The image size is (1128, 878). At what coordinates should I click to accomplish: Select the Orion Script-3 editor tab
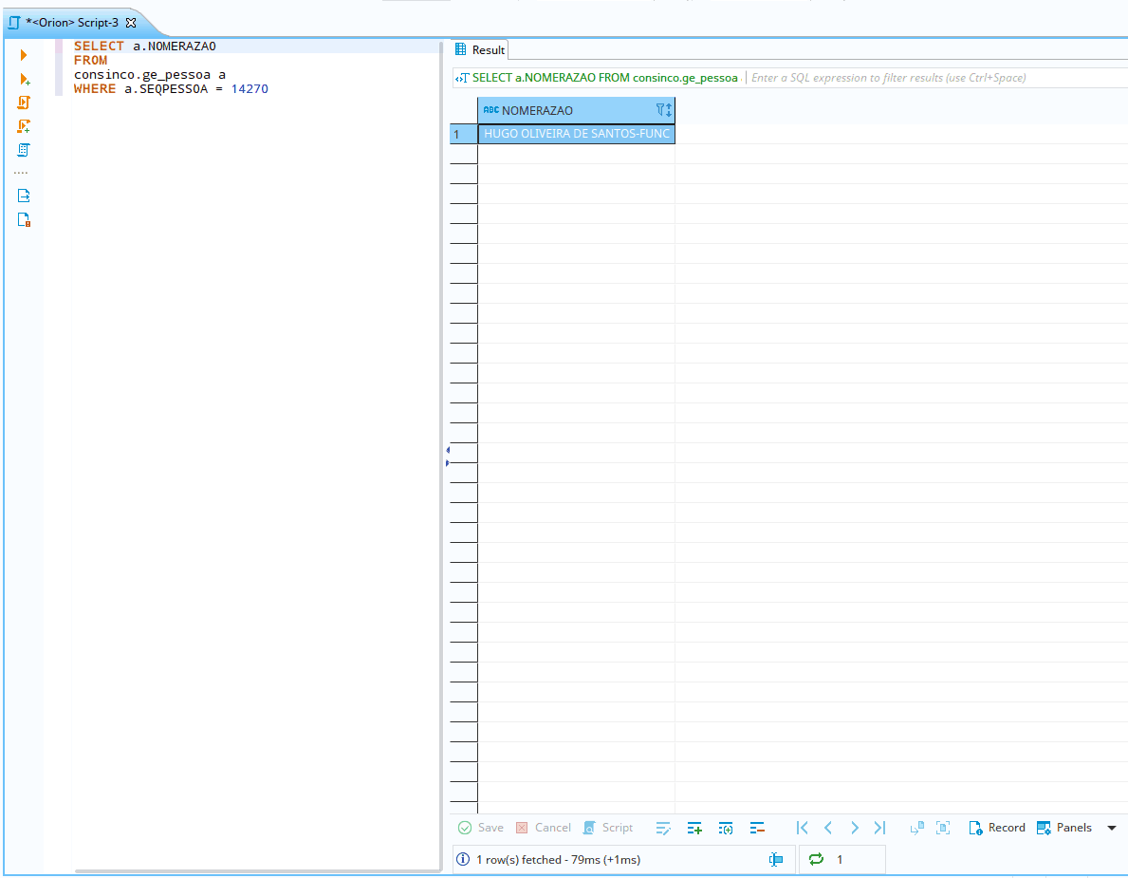66,22
